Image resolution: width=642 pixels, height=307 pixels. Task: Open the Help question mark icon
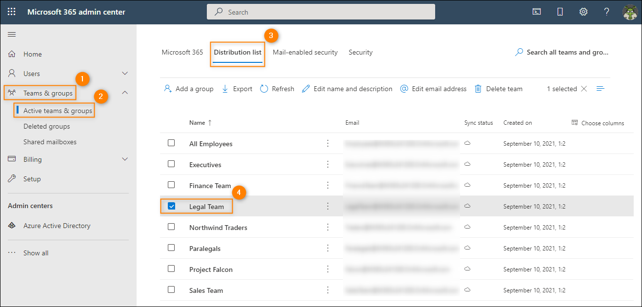tap(607, 12)
